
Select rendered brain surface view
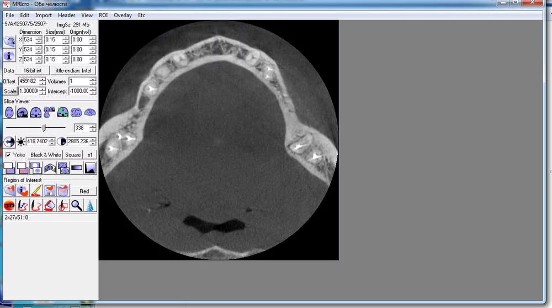90,113
